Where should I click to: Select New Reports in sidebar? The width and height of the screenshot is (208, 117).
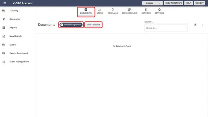pos(18,36)
